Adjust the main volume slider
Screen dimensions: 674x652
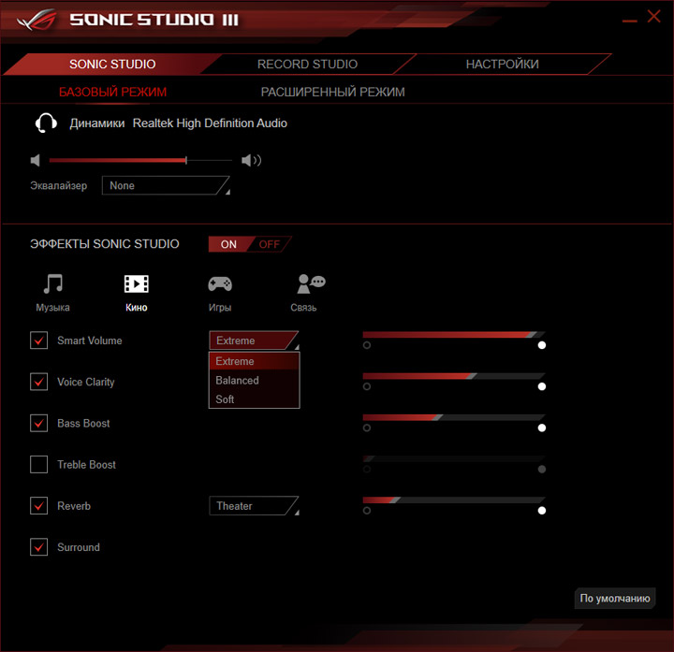pos(140,160)
